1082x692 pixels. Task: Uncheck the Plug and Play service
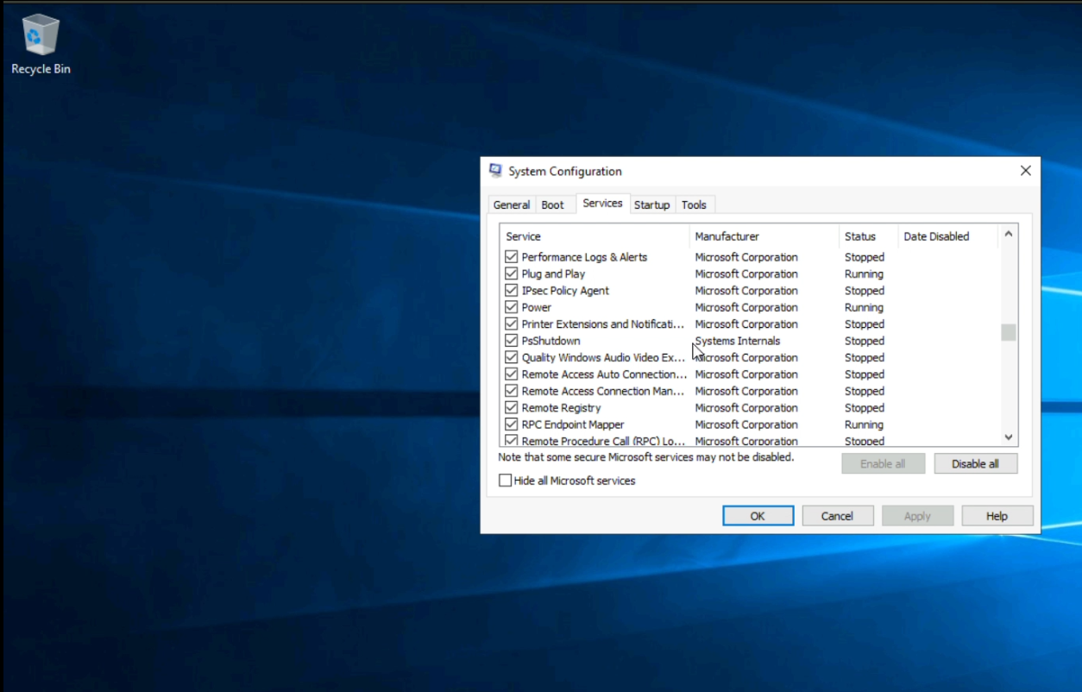tap(512, 274)
